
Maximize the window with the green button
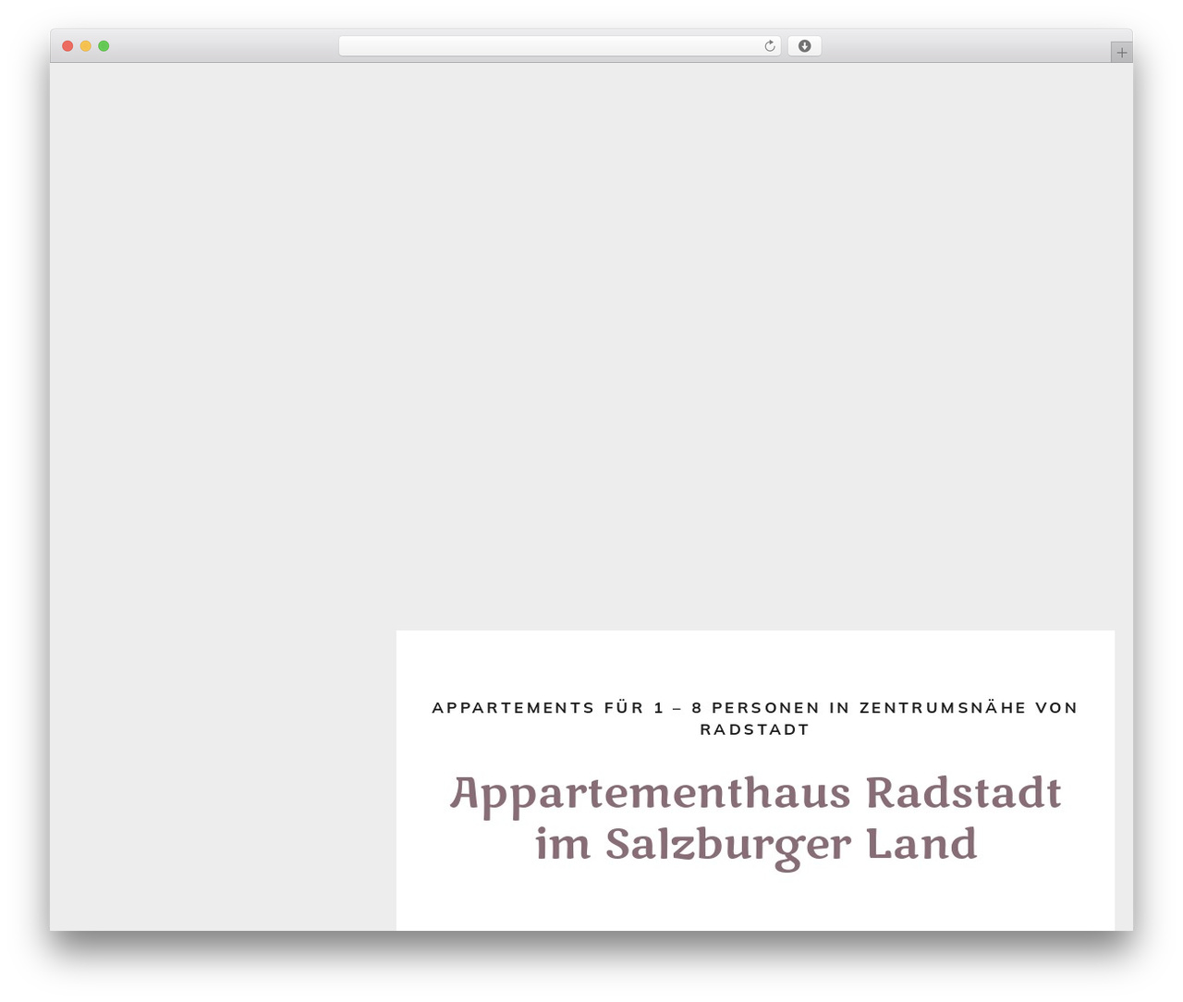click(104, 46)
